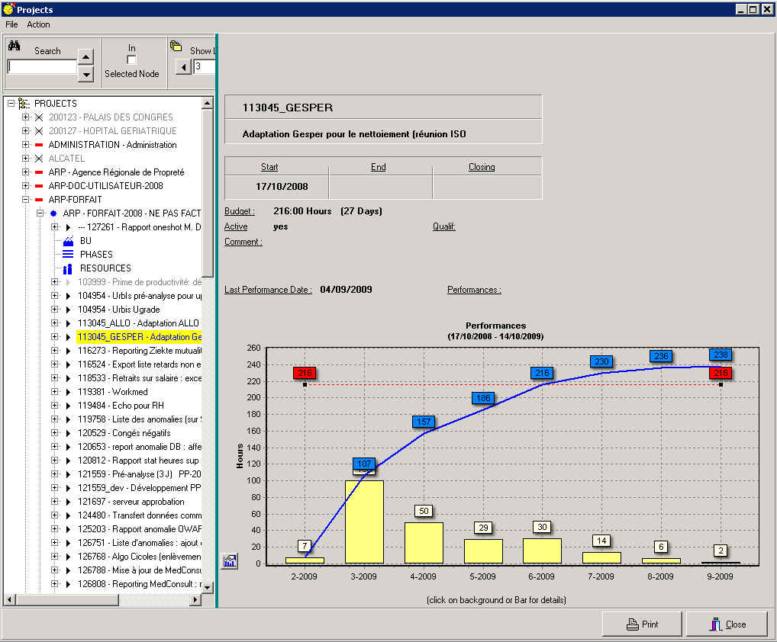
Task: Click the X icon beside ALCATEL
Action: click(x=39, y=159)
